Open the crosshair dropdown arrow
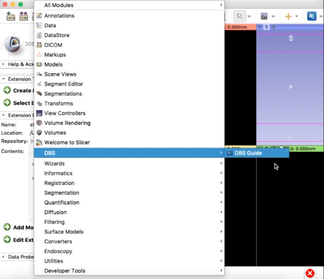Viewport: 324px width, 279px height. click(x=296, y=16)
